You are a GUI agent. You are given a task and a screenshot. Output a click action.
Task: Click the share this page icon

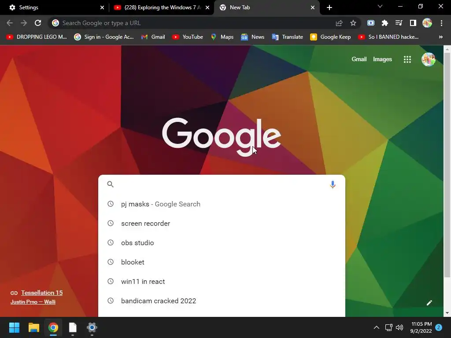point(339,23)
